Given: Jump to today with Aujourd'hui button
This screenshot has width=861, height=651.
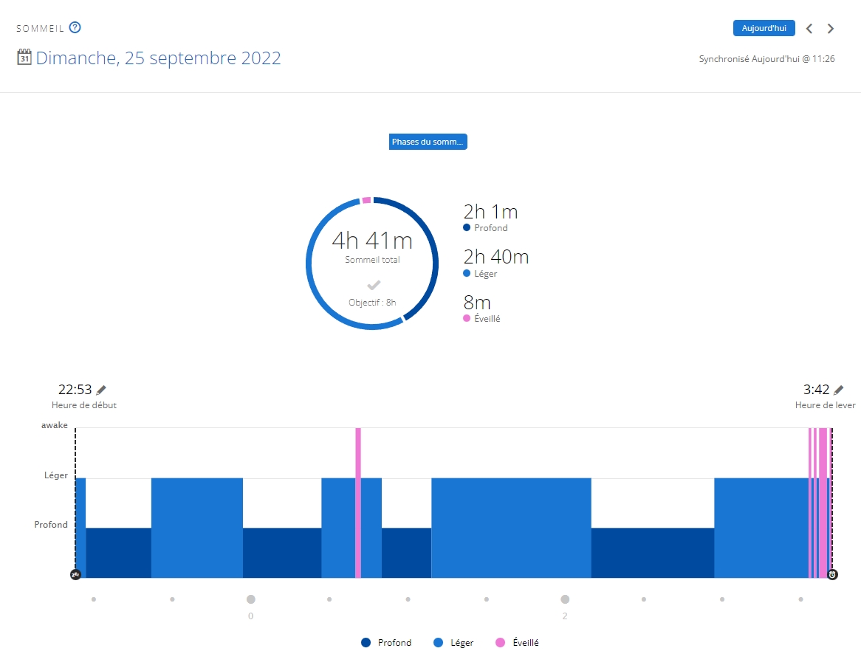Looking at the screenshot, I should click(764, 28).
